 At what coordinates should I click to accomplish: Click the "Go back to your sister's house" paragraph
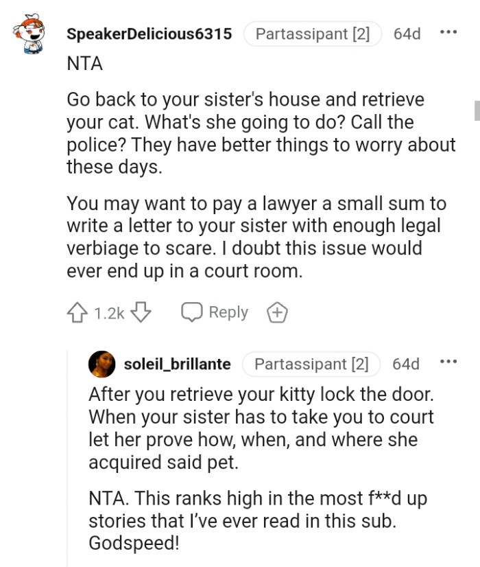coord(261,133)
